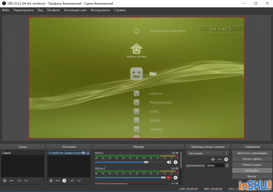Click Режим студии button
273x192 pixels.
(x=252, y=165)
